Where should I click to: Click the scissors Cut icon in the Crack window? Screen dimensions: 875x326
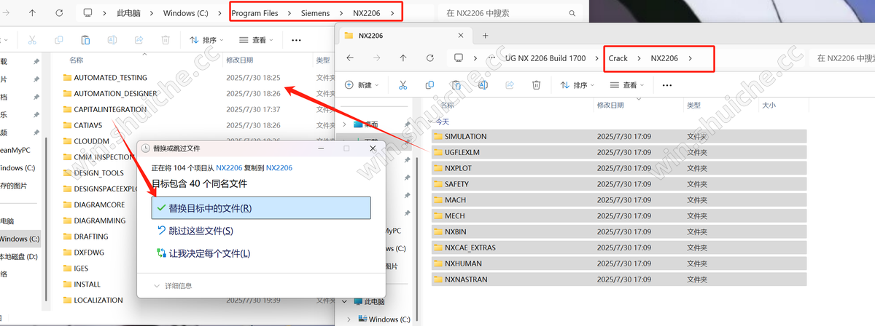[402, 85]
